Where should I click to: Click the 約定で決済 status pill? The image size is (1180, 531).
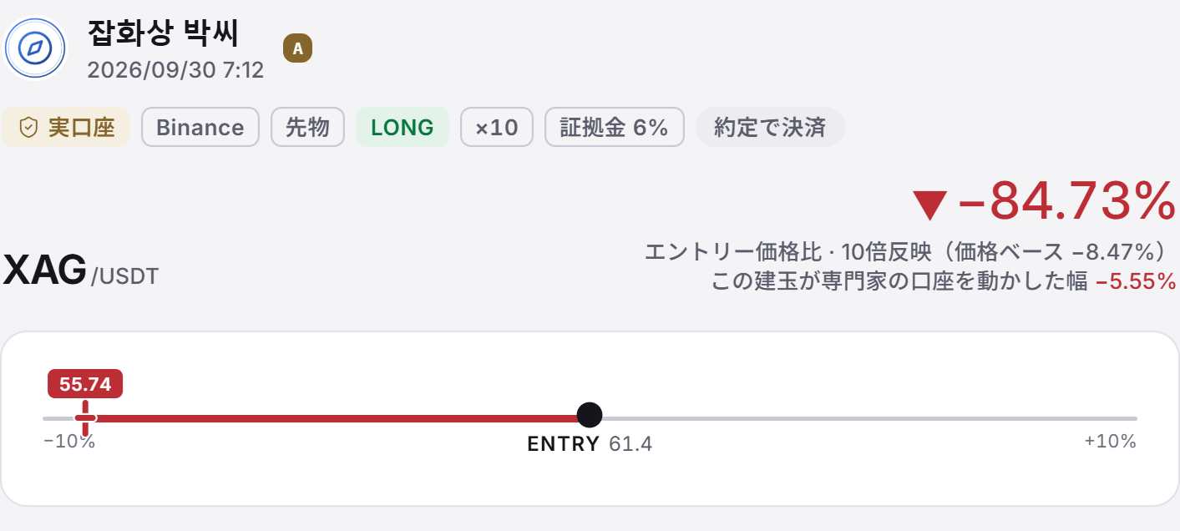(770, 127)
